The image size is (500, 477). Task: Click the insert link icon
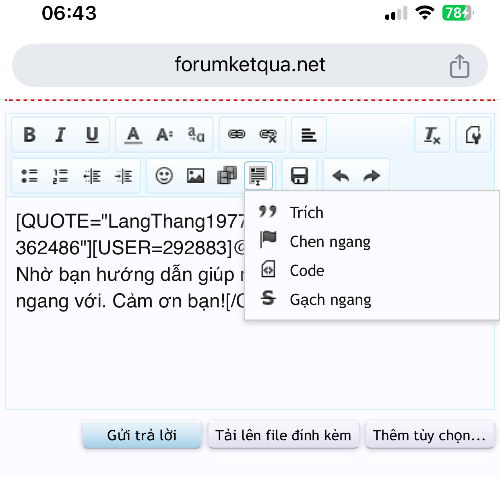click(x=237, y=135)
